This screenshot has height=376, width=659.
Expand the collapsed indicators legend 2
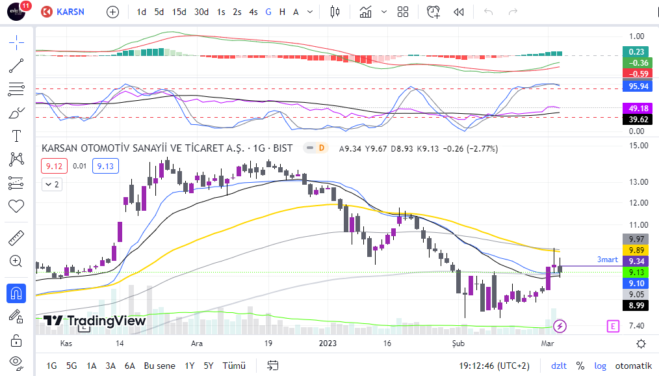(52, 185)
